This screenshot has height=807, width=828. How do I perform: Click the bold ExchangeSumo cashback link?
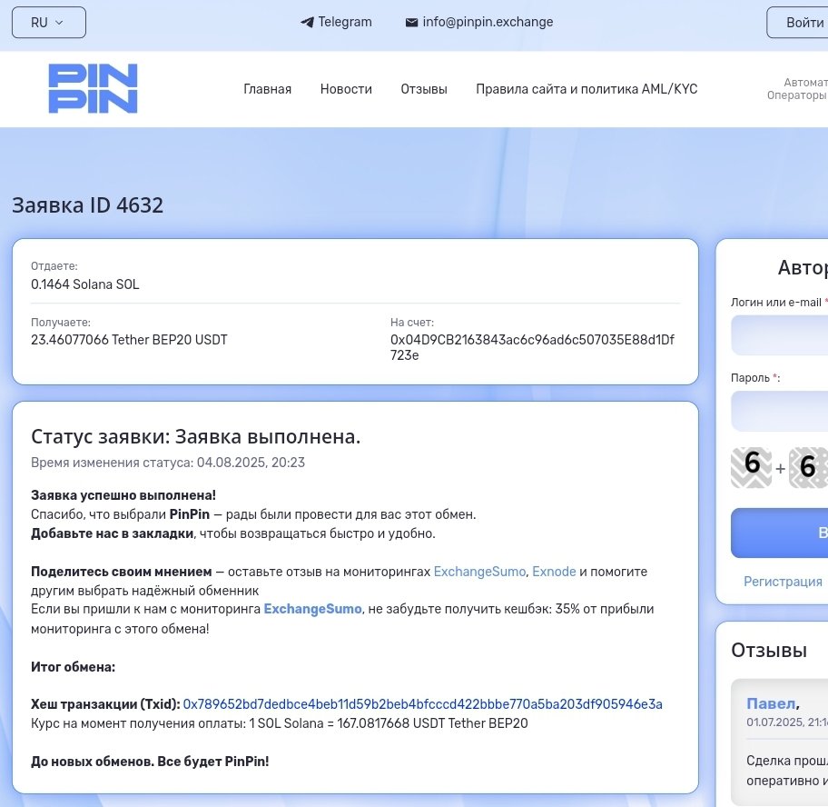(312, 609)
